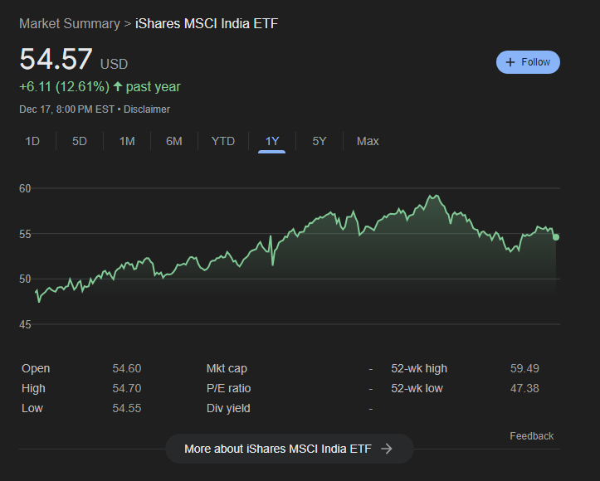
Task: Click the Div yield label
Action: pos(228,408)
